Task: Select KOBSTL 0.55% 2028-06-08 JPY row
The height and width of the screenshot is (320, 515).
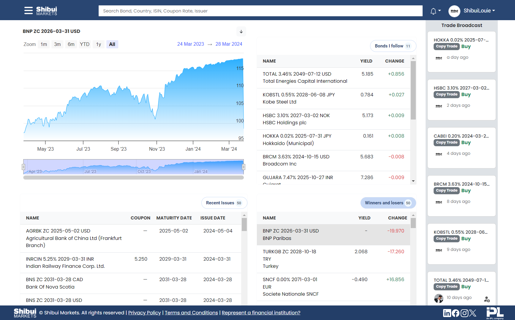Action: (334, 98)
